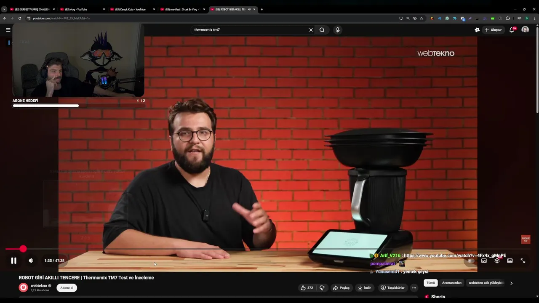The height and width of the screenshot is (303, 539).
Task: Select the Aramanızdan filter chip
Action: click(x=452, y=283)
